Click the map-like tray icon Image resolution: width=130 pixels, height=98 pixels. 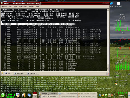click(x=109, y=95)
